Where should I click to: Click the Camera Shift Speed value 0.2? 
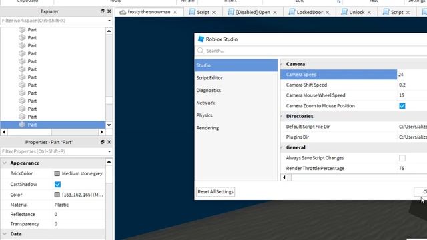point(402,85)
